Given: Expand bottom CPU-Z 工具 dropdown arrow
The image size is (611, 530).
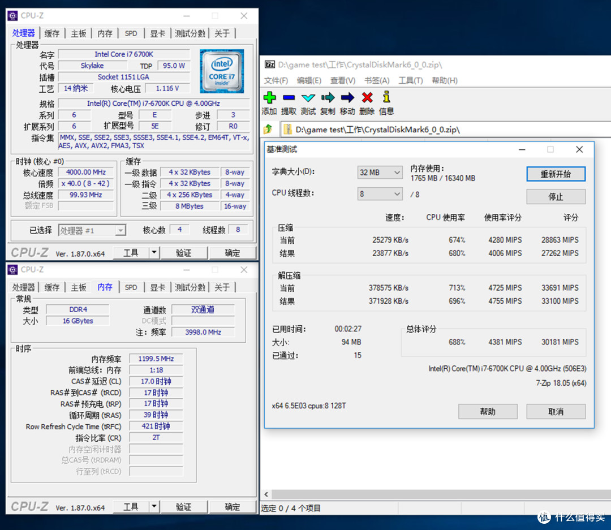Looking at the screenshot, I should [x=154, y=506].
